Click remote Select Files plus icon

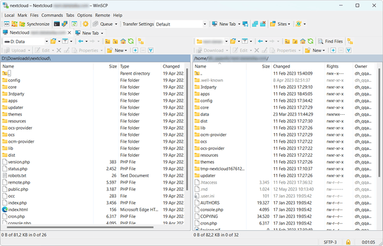(x=333, y=51)
